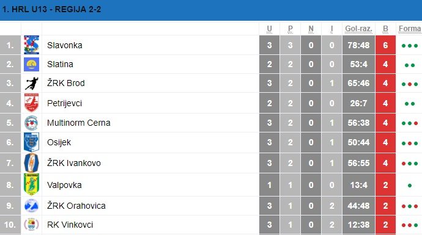422x235 pixels.
Task: Select the ŽRK Brod handball player icon
Action: tap(31, 83)
